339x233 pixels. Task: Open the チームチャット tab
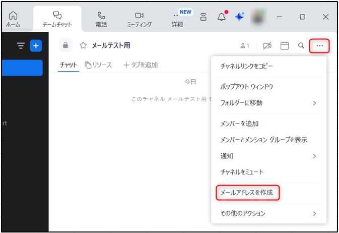[x=57, y=19]
